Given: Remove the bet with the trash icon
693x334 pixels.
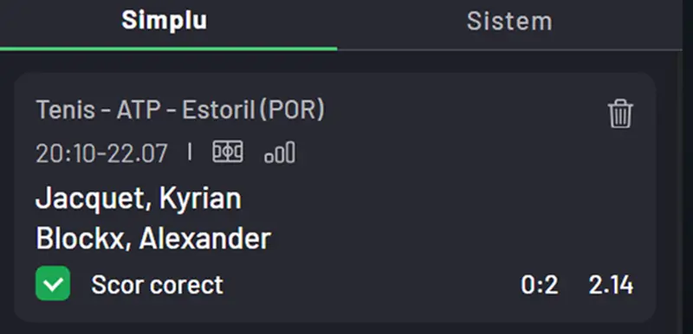Looking at the screenshot, I should pos(620,114).
